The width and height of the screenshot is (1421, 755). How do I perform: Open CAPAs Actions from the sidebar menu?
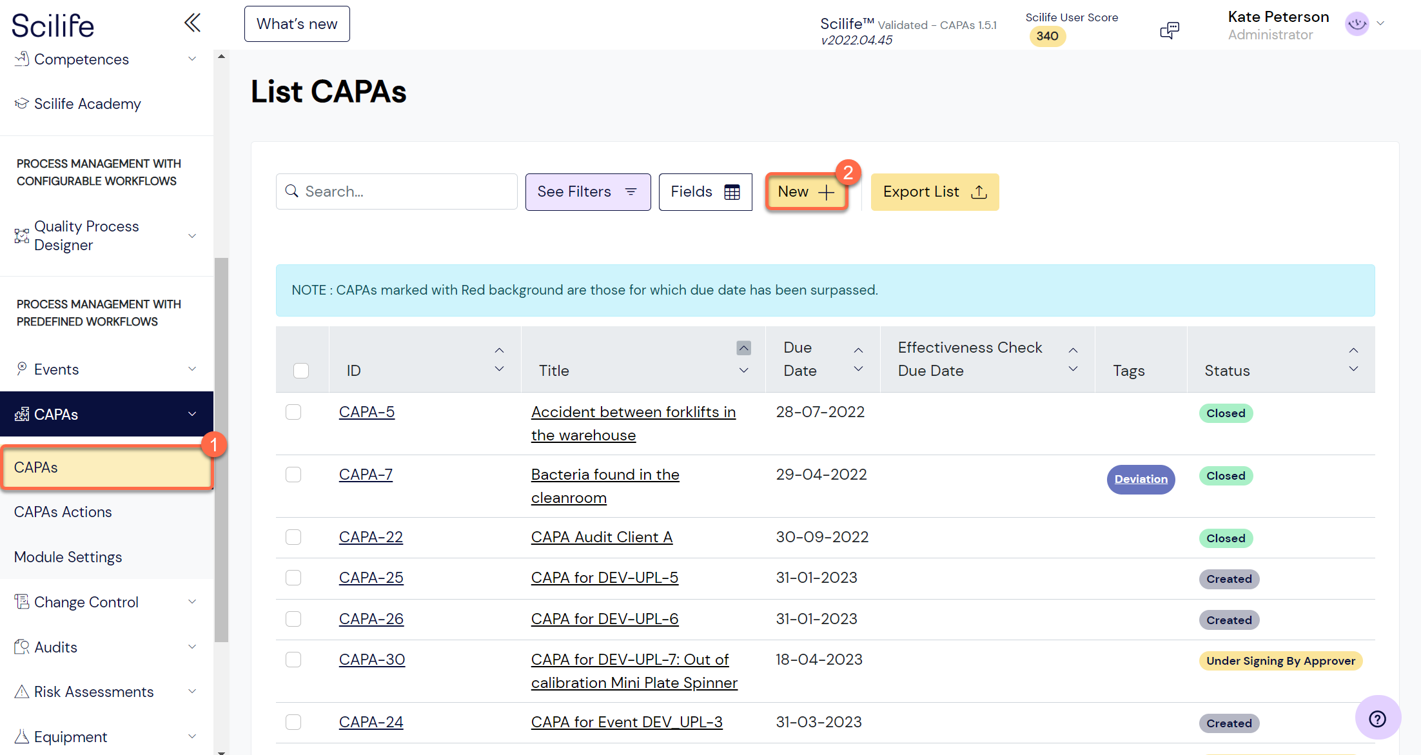pos(63,511)
